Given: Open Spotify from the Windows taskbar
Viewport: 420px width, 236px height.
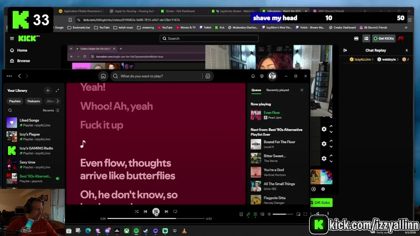Looking at the screenshot, I should click(x=136, y=231).
